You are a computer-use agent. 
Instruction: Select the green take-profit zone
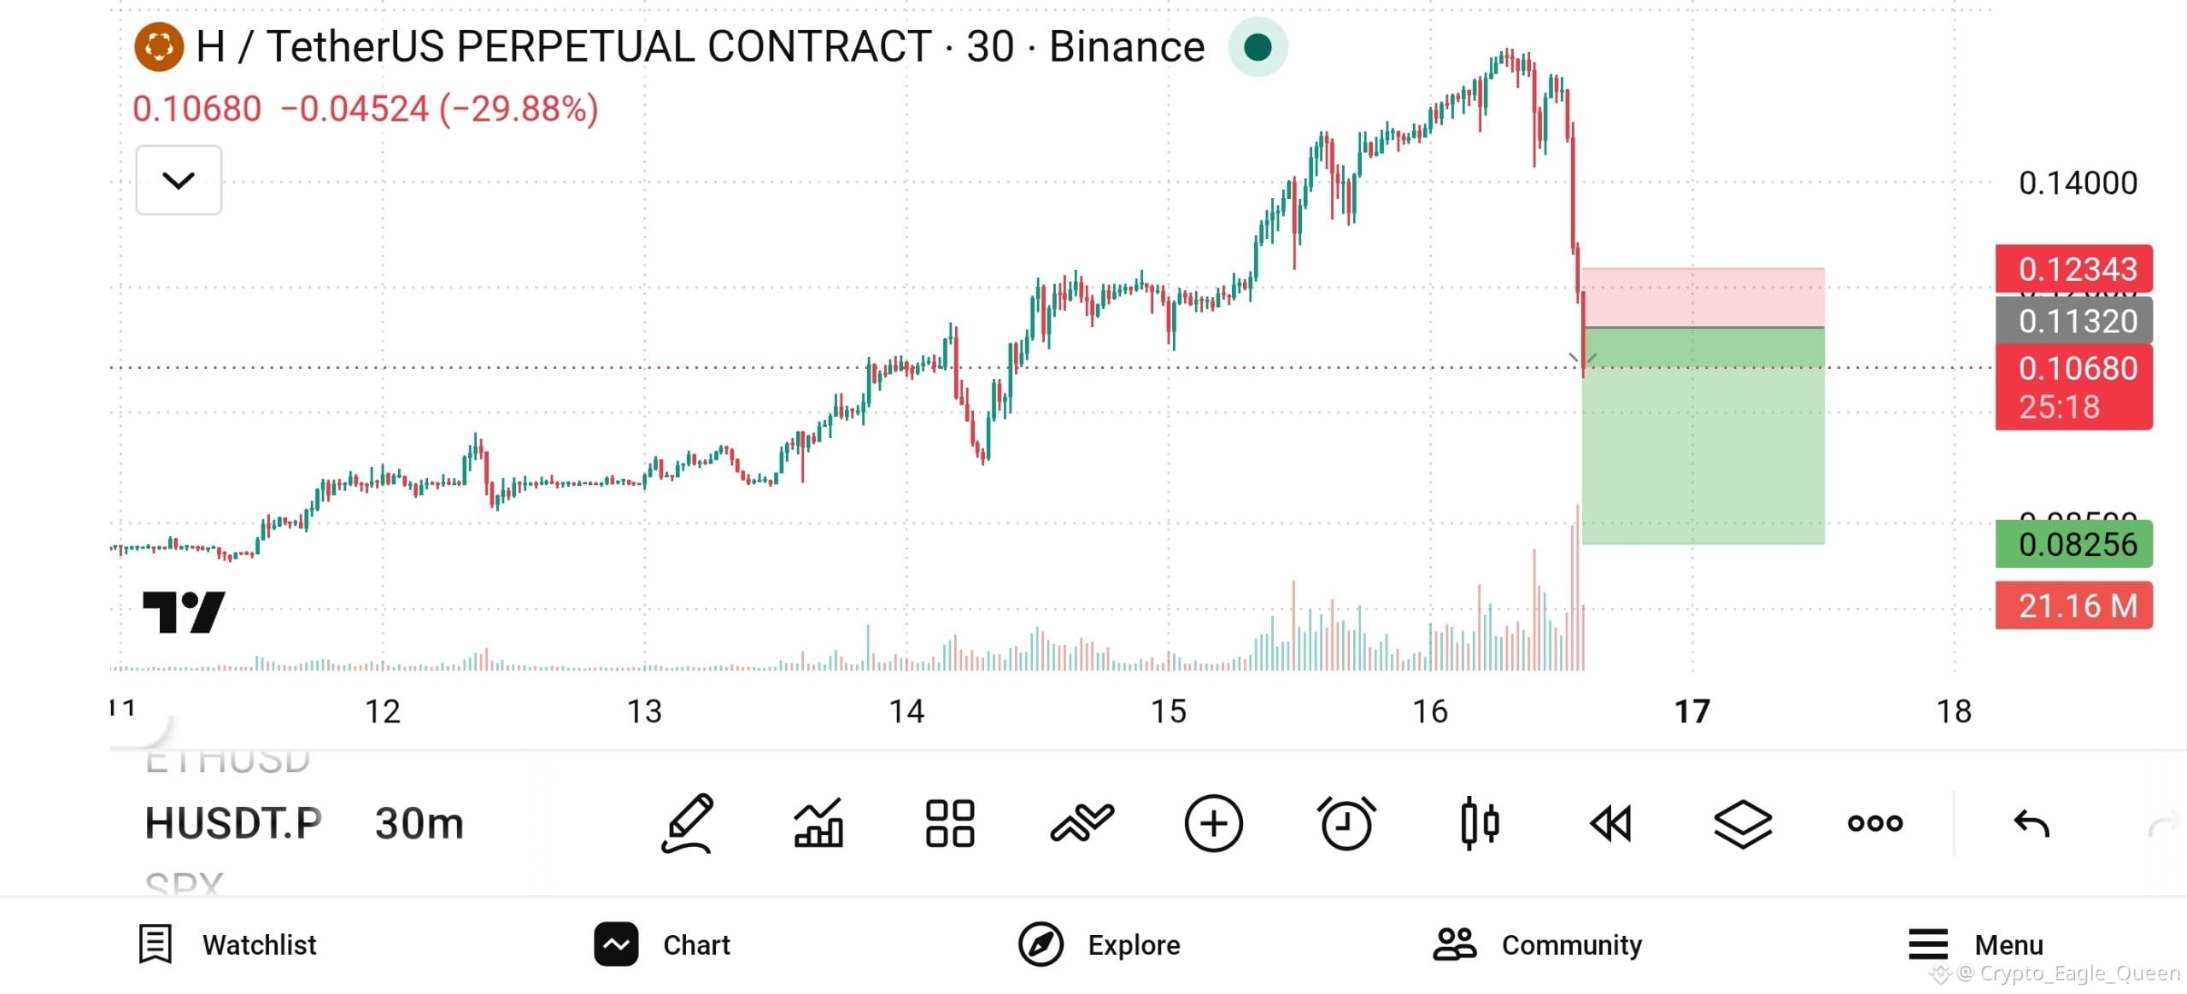[1703, 436]
